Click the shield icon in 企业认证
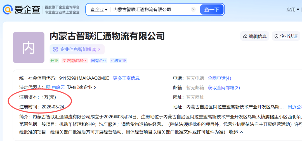 click(276, 36)
